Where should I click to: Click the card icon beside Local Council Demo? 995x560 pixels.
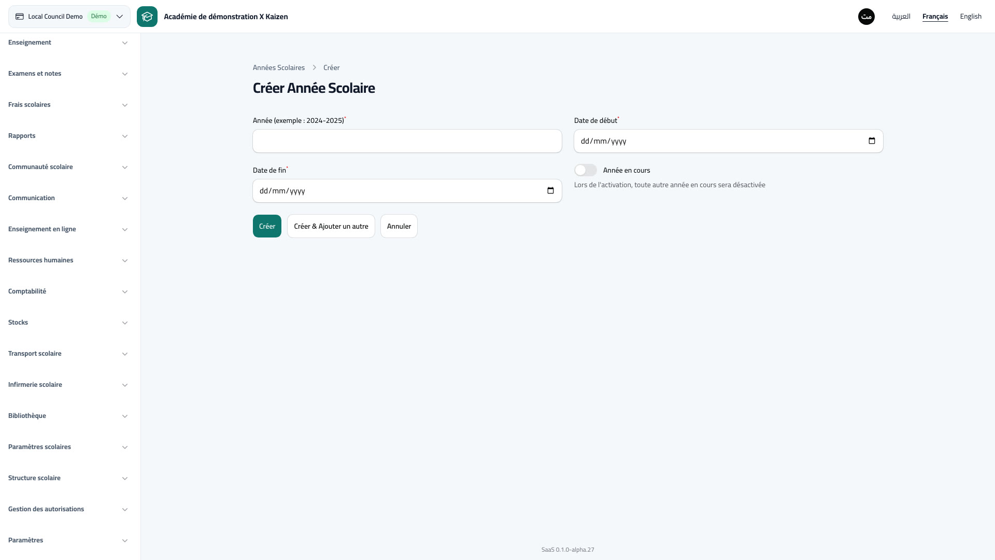(x=20, y=17)
